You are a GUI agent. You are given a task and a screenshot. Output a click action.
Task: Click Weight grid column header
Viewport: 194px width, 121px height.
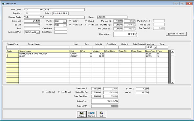pos(98,51)
